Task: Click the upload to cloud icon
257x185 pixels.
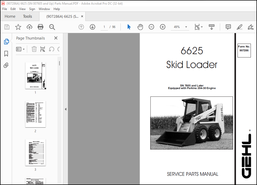Action: (29, 27)
